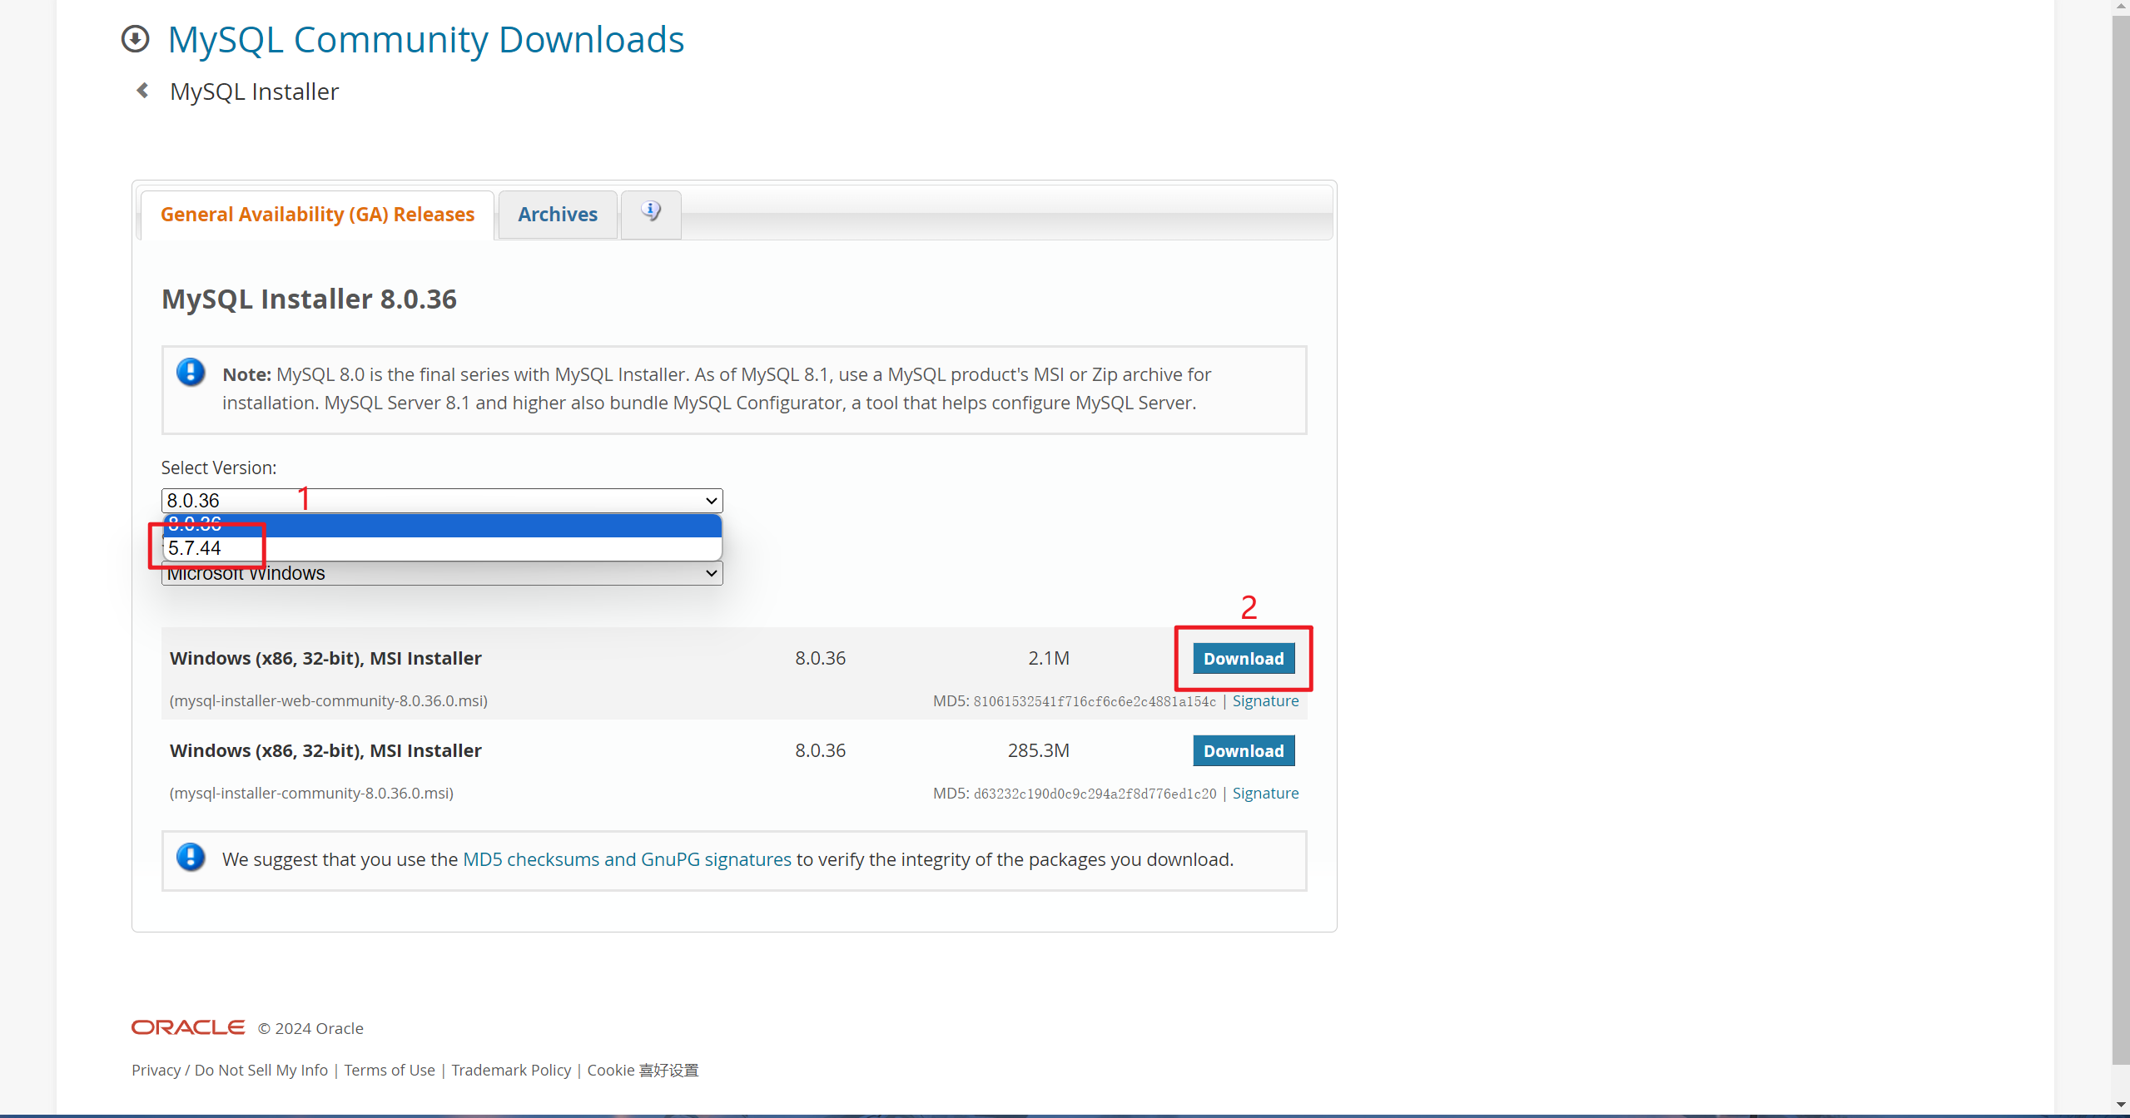This screenshot has width=2130, height=1118.
Task: Click the 2.1M size value
Action: click(1049, 658)
